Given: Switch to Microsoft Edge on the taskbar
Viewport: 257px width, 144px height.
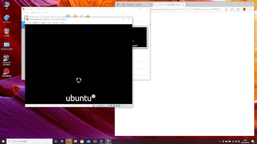Looking at the screenshot, I should point(69,141).
